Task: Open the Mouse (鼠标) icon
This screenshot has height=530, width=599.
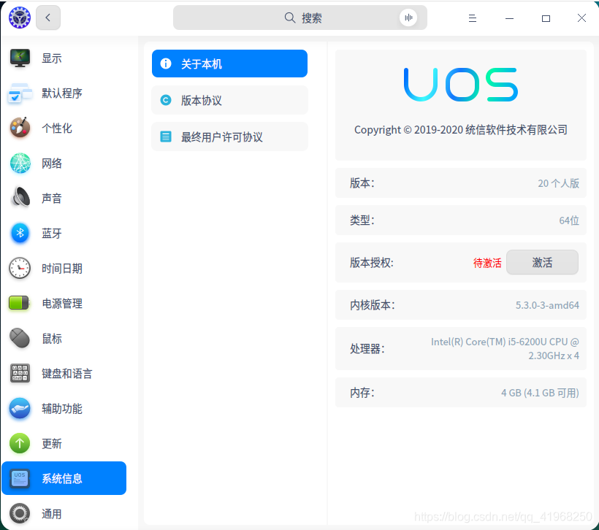Action: (x=20, y=338)
